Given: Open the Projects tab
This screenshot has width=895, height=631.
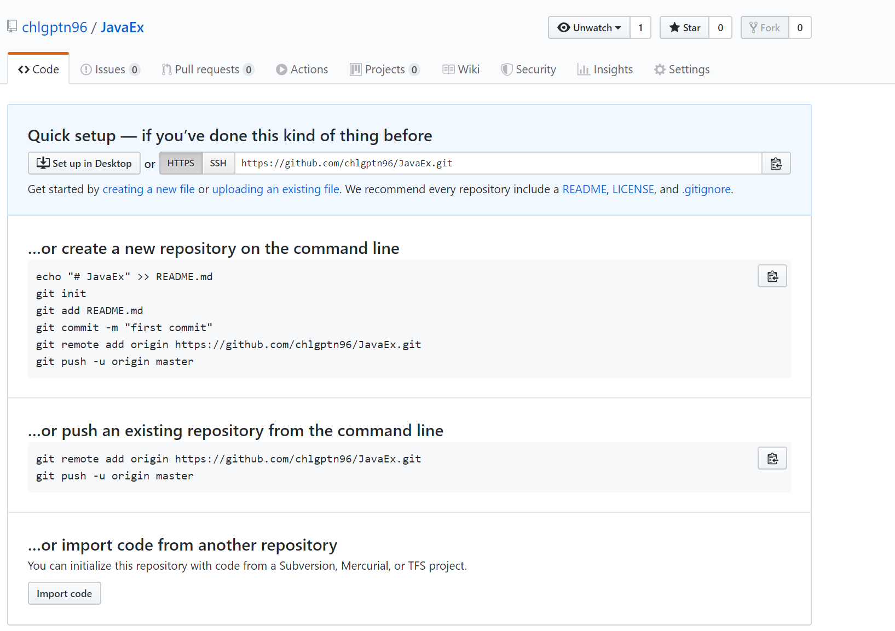Looking at the screenshot, I should [385, 70].
